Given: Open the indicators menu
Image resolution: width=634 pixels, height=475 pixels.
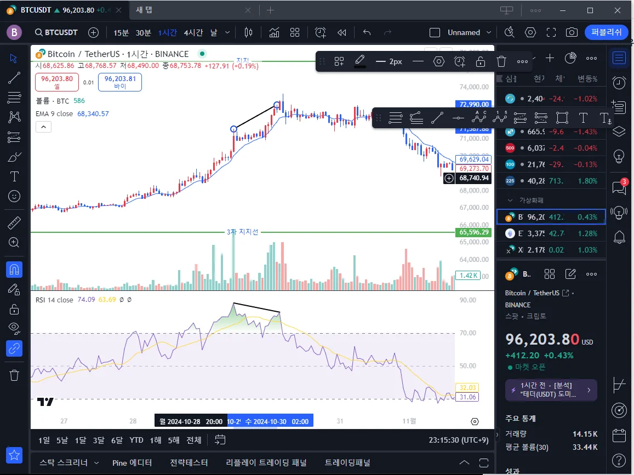Looking at the screenshot, I should point(274,32).
